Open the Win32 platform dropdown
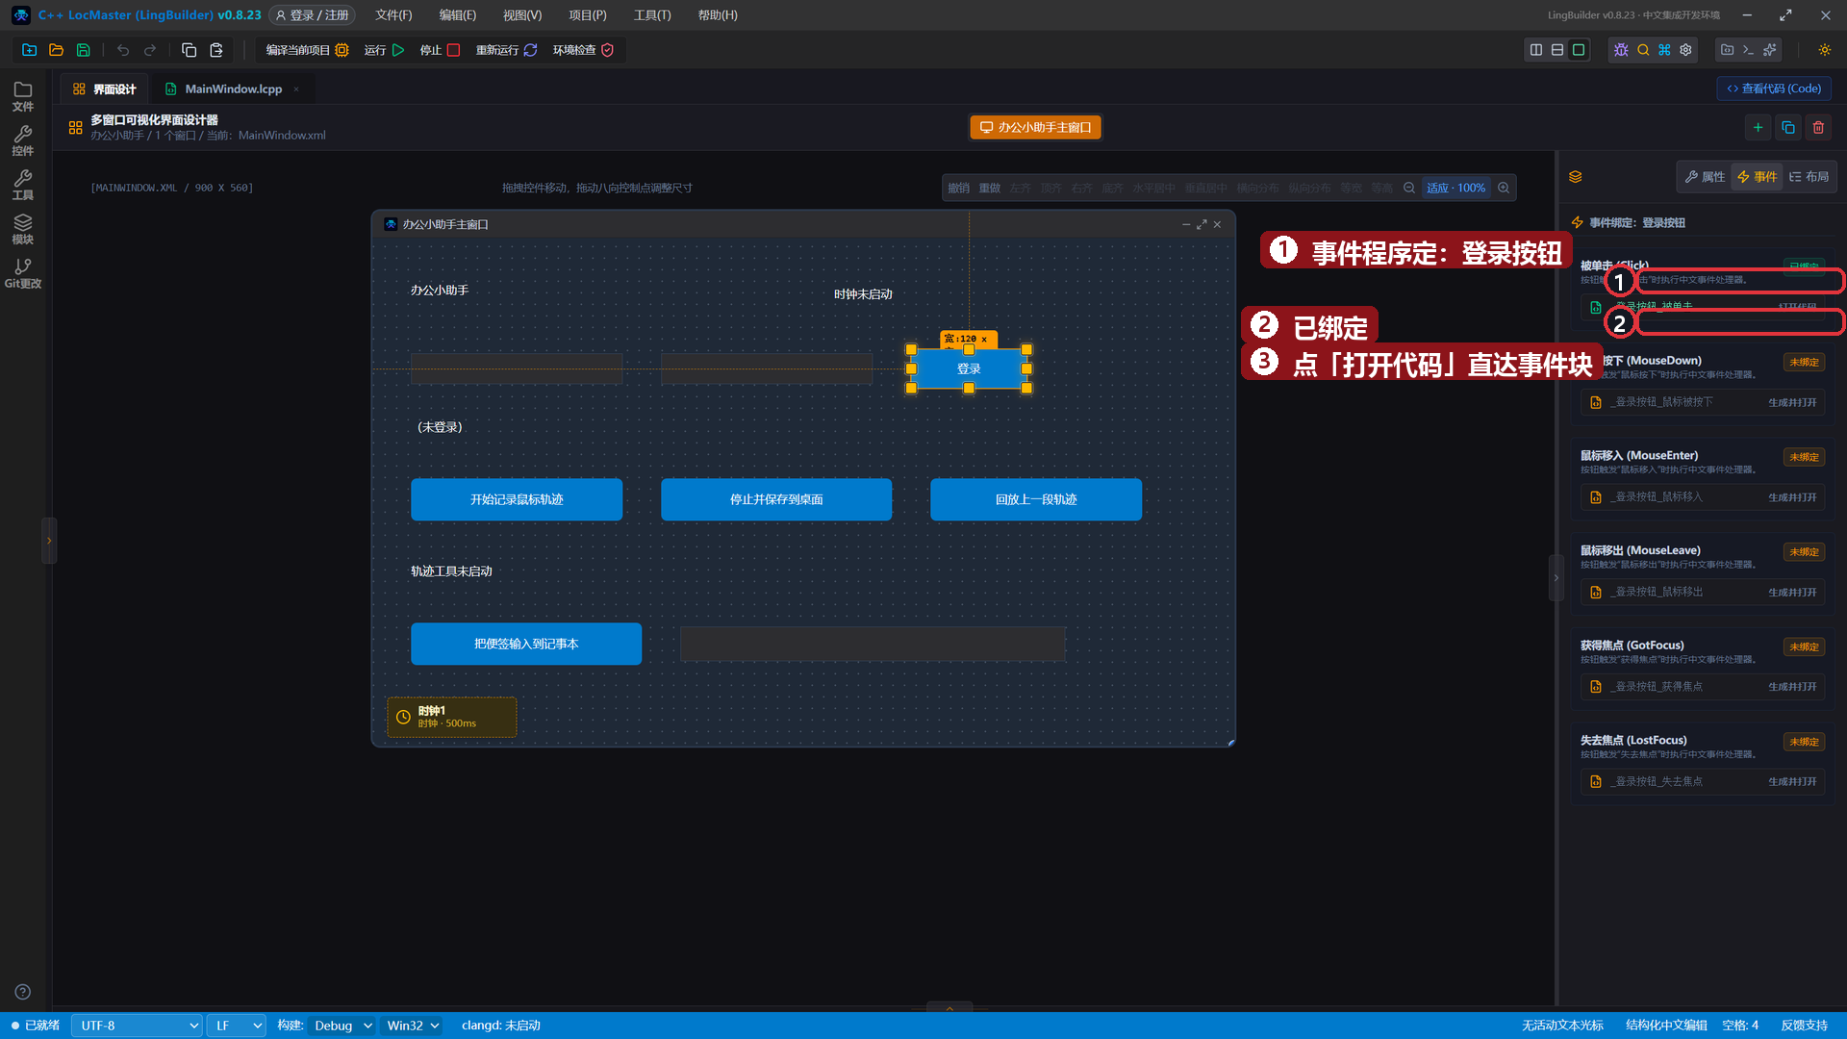The image size is (1847, 1039). tap(413, 1026)
